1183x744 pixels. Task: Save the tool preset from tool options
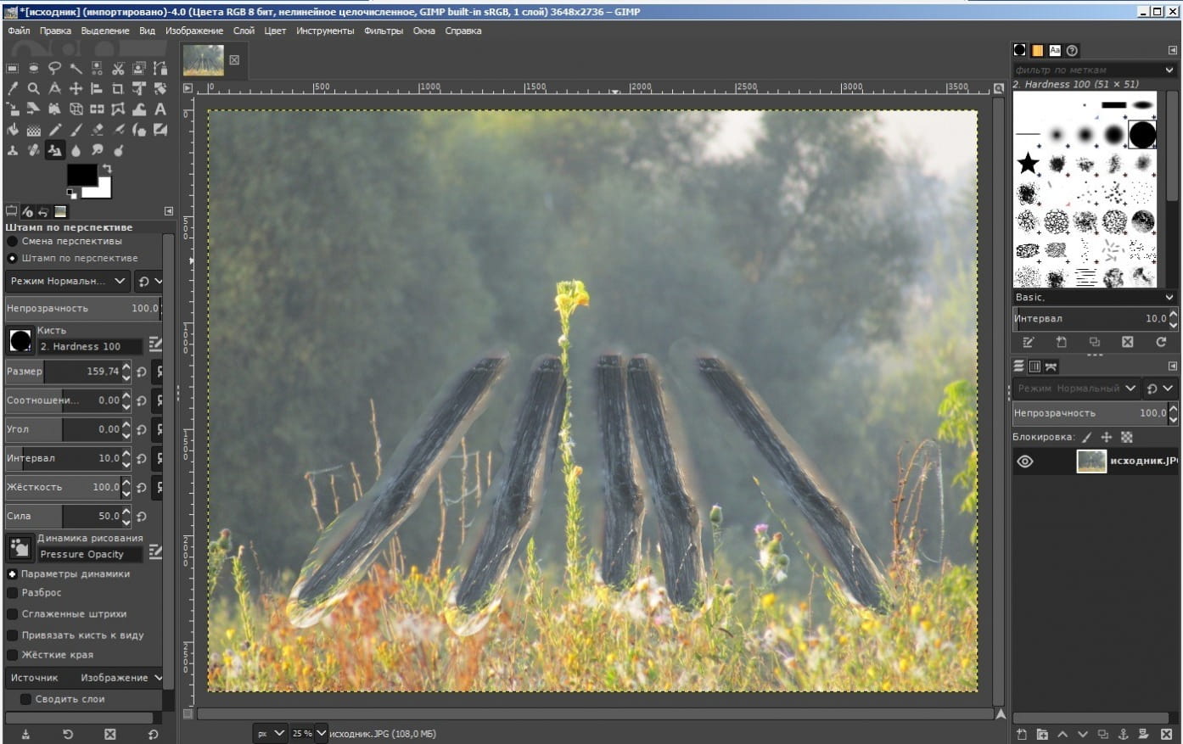pos(25,734)
